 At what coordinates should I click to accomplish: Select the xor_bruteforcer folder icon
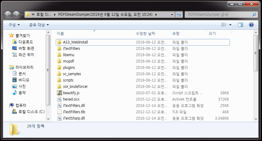coord(59,86)
